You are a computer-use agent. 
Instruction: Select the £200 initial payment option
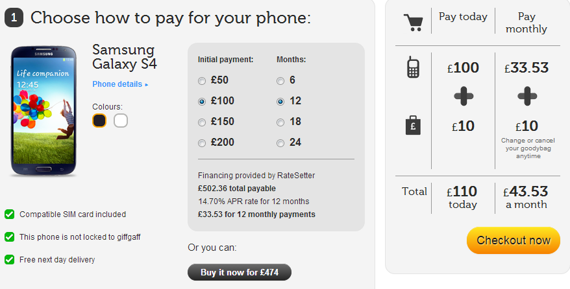202,143
